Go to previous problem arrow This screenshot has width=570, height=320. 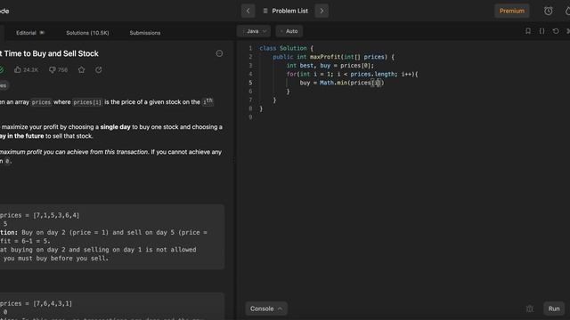pos(248,11)
